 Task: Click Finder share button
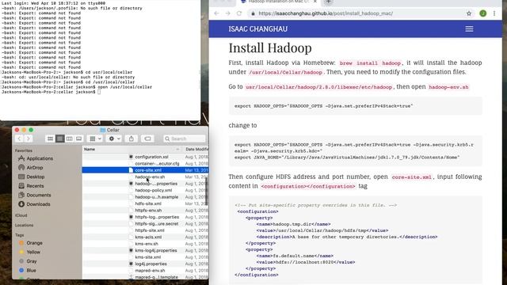pos(132,139)
